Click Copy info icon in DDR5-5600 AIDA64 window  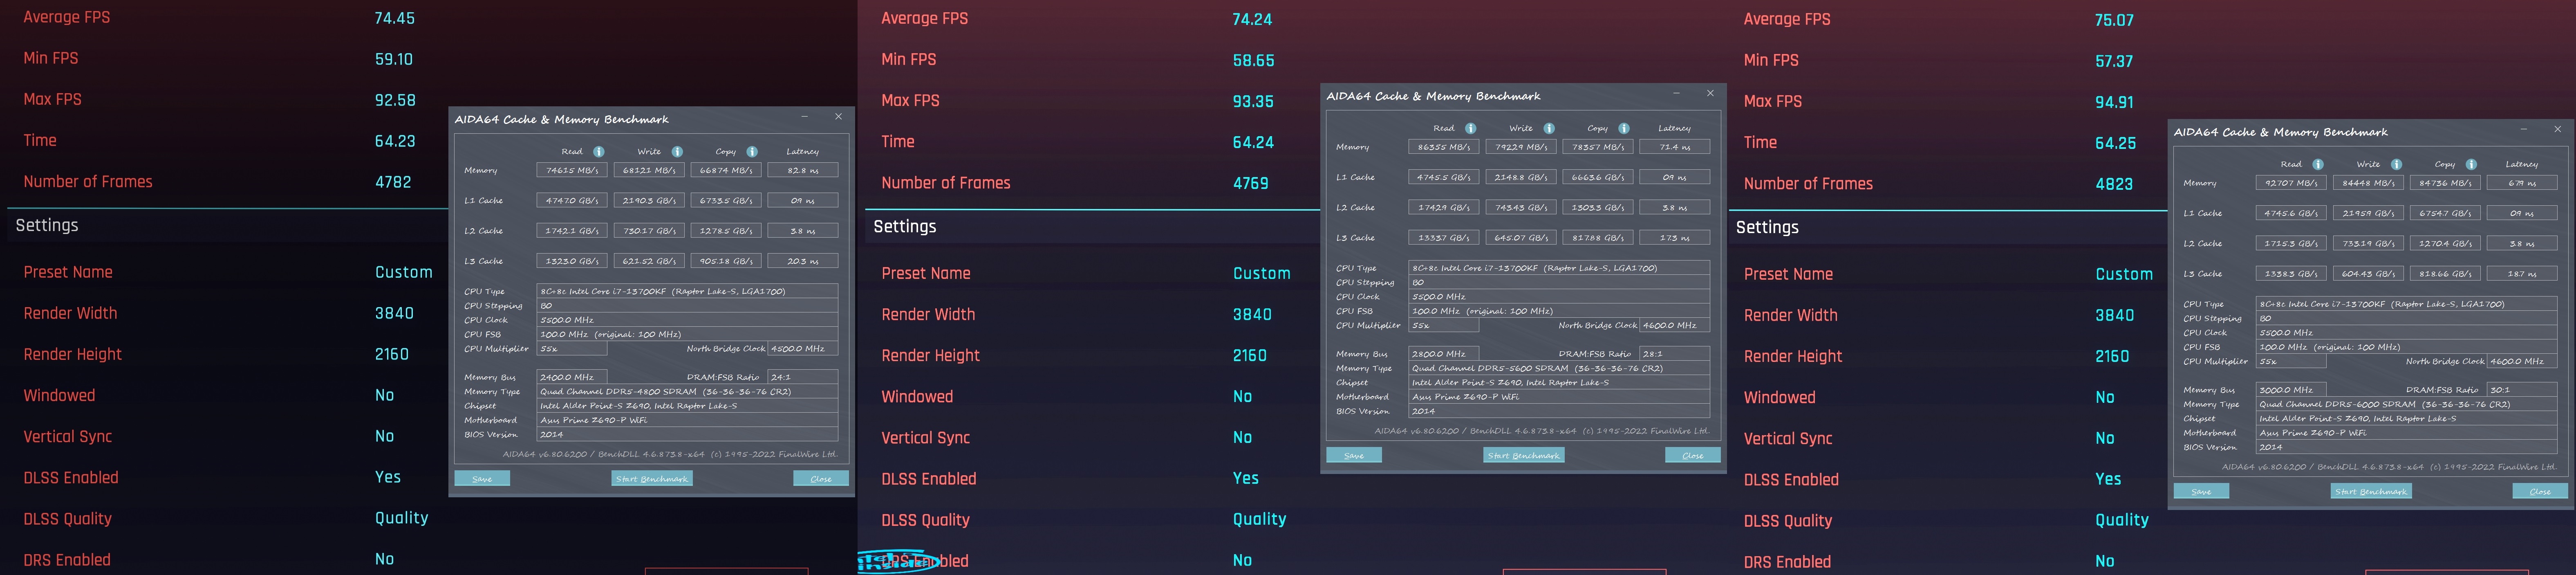pyautogui.click(x=1624, y=128)
